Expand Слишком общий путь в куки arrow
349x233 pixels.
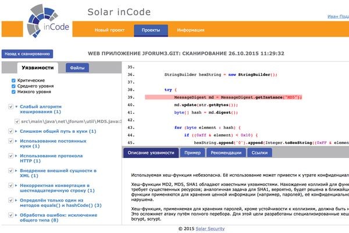pyautogui.click(x=16, y=131)
